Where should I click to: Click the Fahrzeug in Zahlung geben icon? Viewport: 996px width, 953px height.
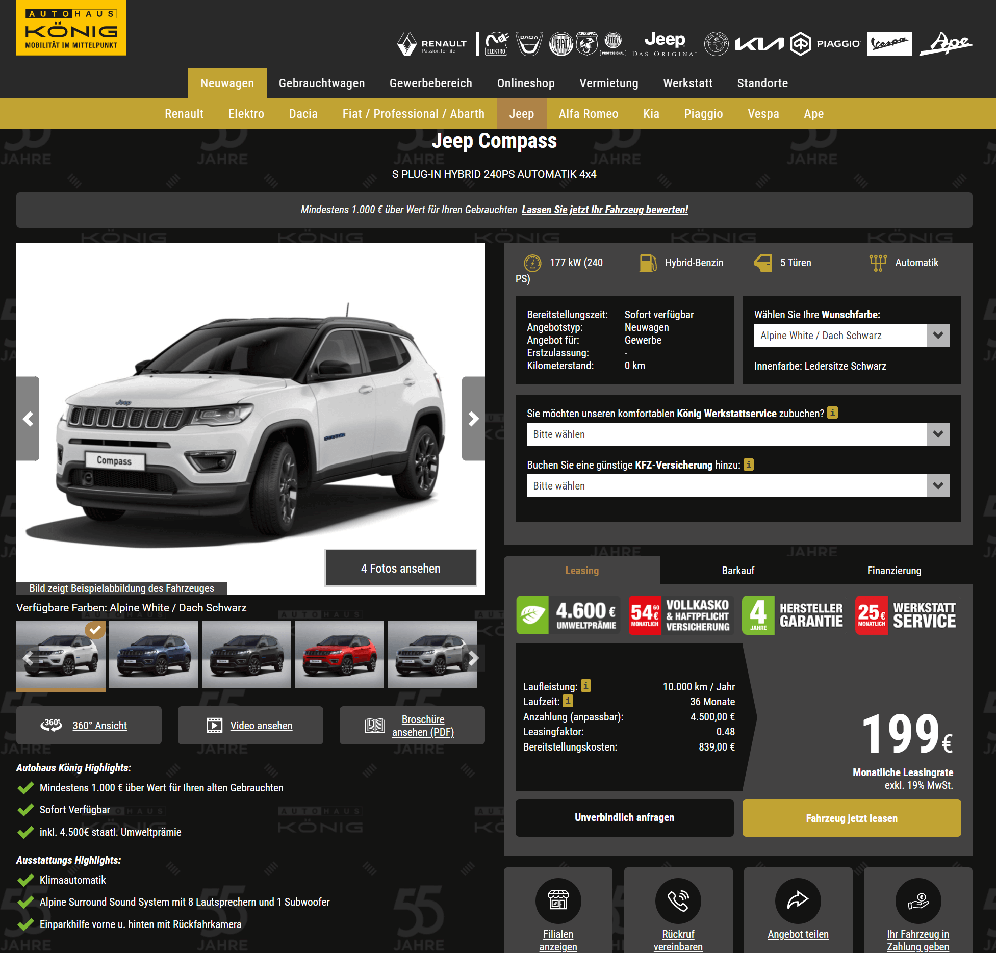click(x=918, y=900)
